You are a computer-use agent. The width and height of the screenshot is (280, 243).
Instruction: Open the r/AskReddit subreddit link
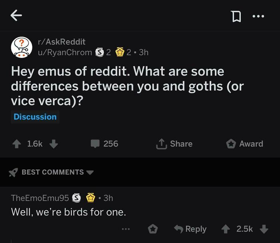(x=62, y=42)
